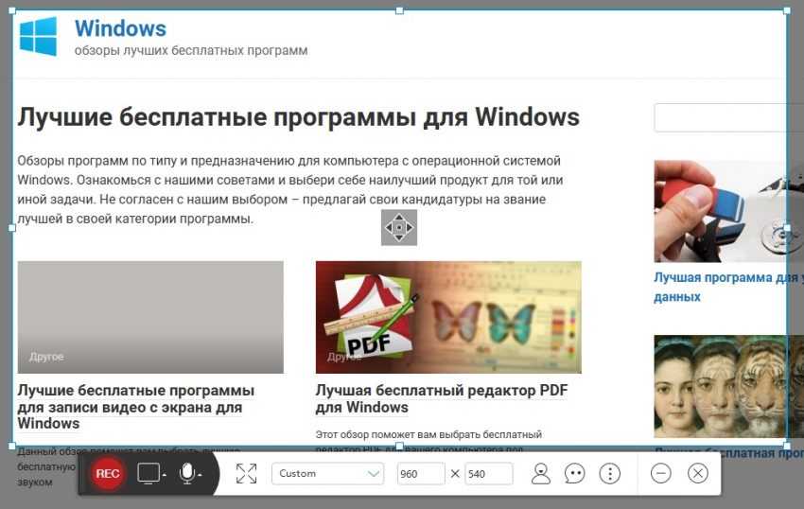Viewport: 804px width, 509px height.
Task: Click the fullscreen expand arrows icon
Action: pos(246,474)
